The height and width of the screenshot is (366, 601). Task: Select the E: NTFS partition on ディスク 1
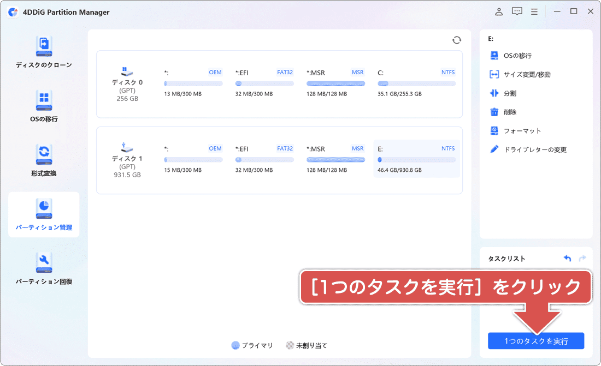(416, 159)
